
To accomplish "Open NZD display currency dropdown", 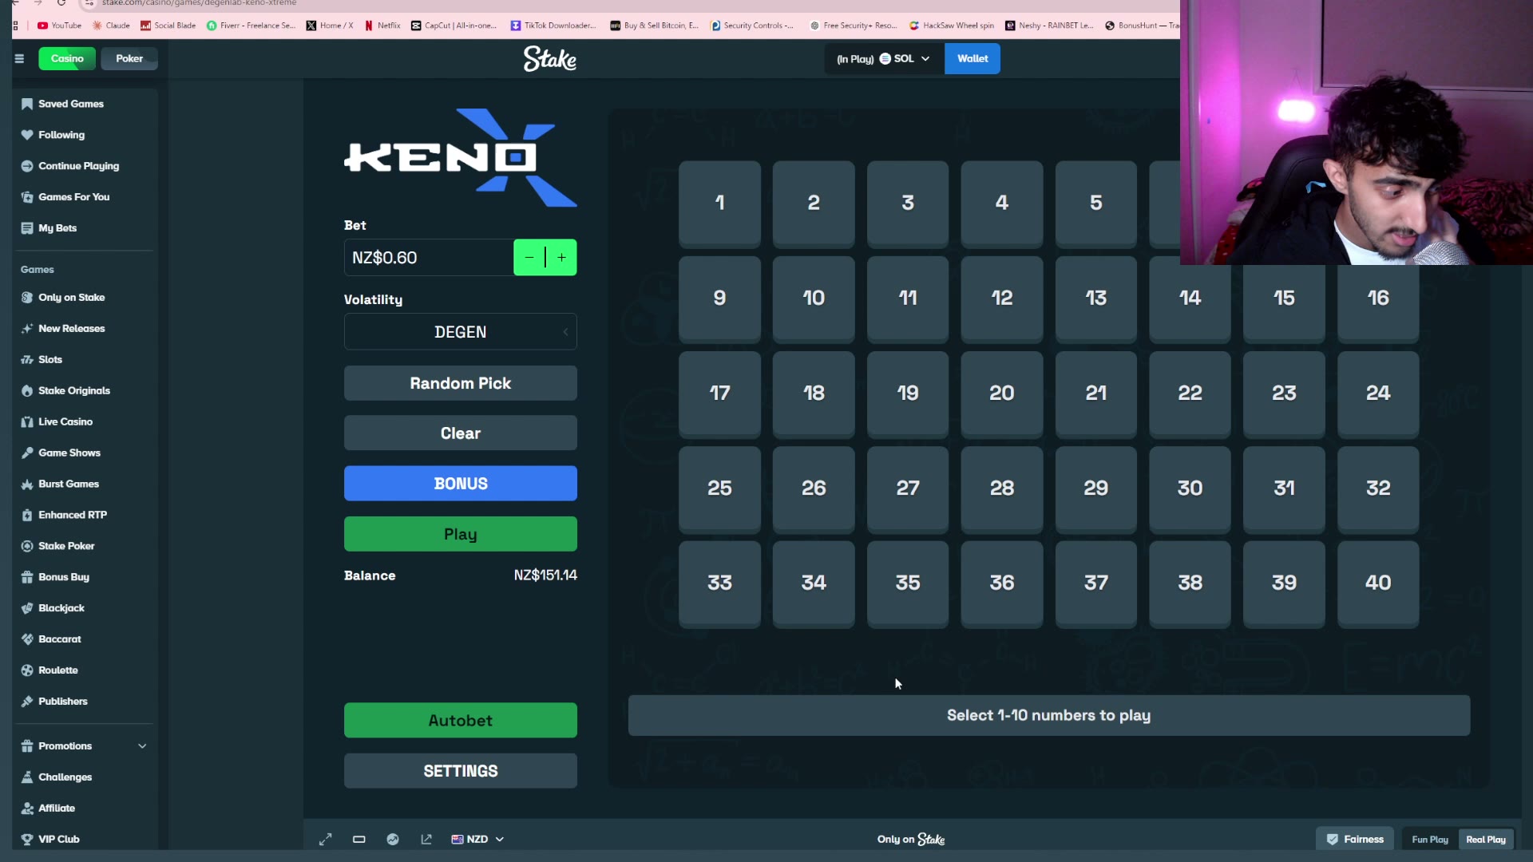I will [x=477, y=840].
